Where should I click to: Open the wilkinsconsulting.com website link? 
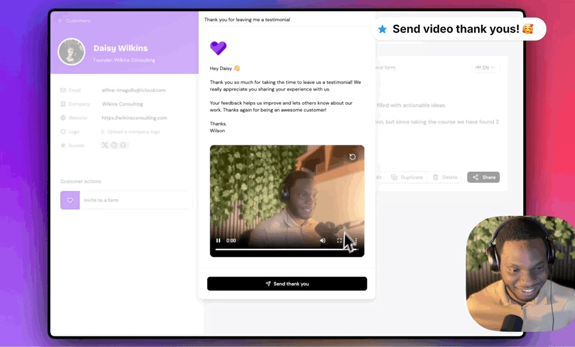pyautogui.click(x=134, y=118)
